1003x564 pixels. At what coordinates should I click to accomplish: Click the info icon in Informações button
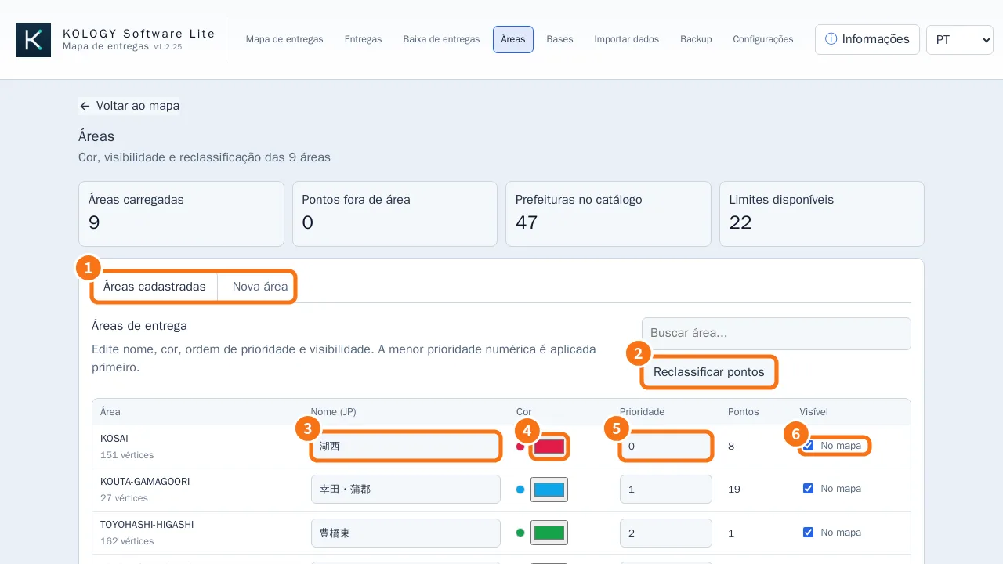click(x=831, y=39)
